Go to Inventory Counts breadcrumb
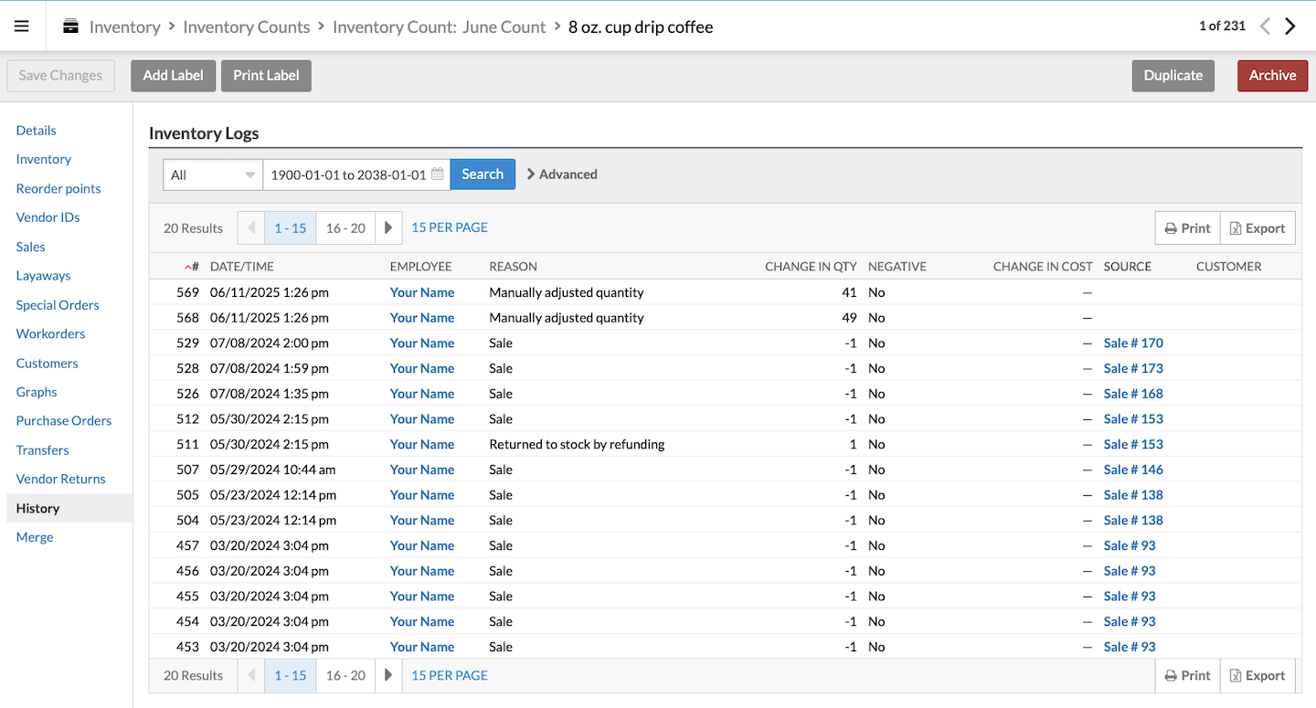 tap(247, 26)
